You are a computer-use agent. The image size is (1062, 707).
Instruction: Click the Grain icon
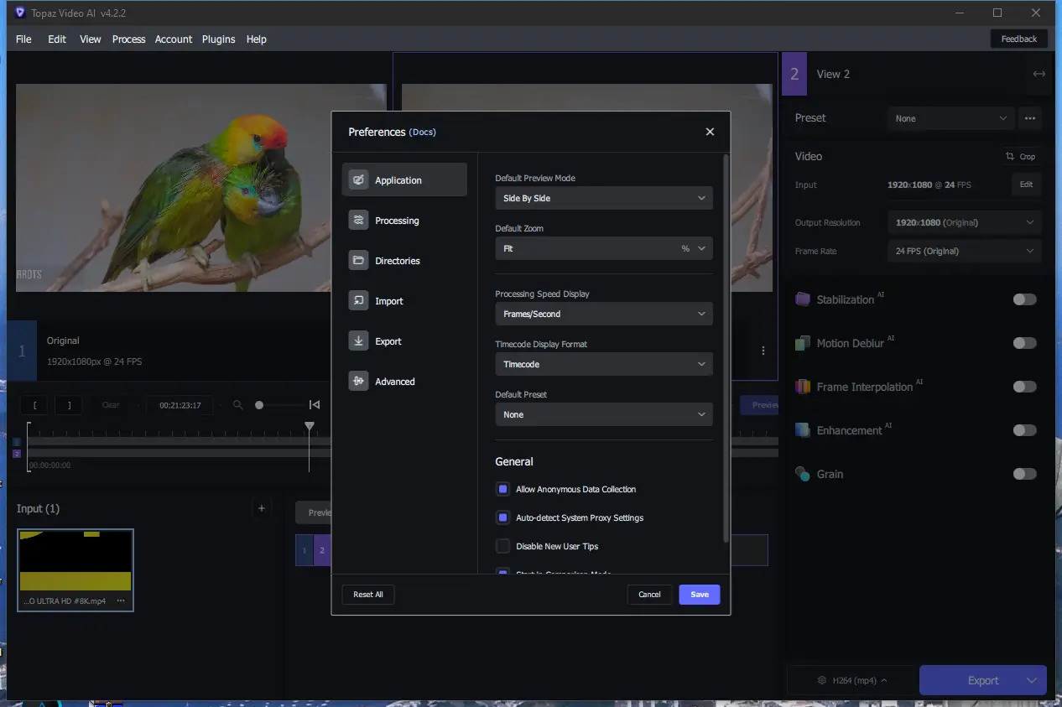point(803,474)
